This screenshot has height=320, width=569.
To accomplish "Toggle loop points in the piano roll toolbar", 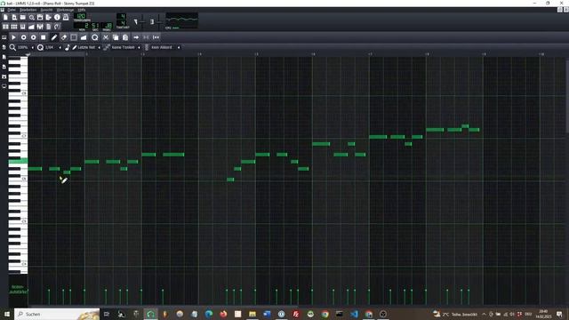I will tap(146, 37).
